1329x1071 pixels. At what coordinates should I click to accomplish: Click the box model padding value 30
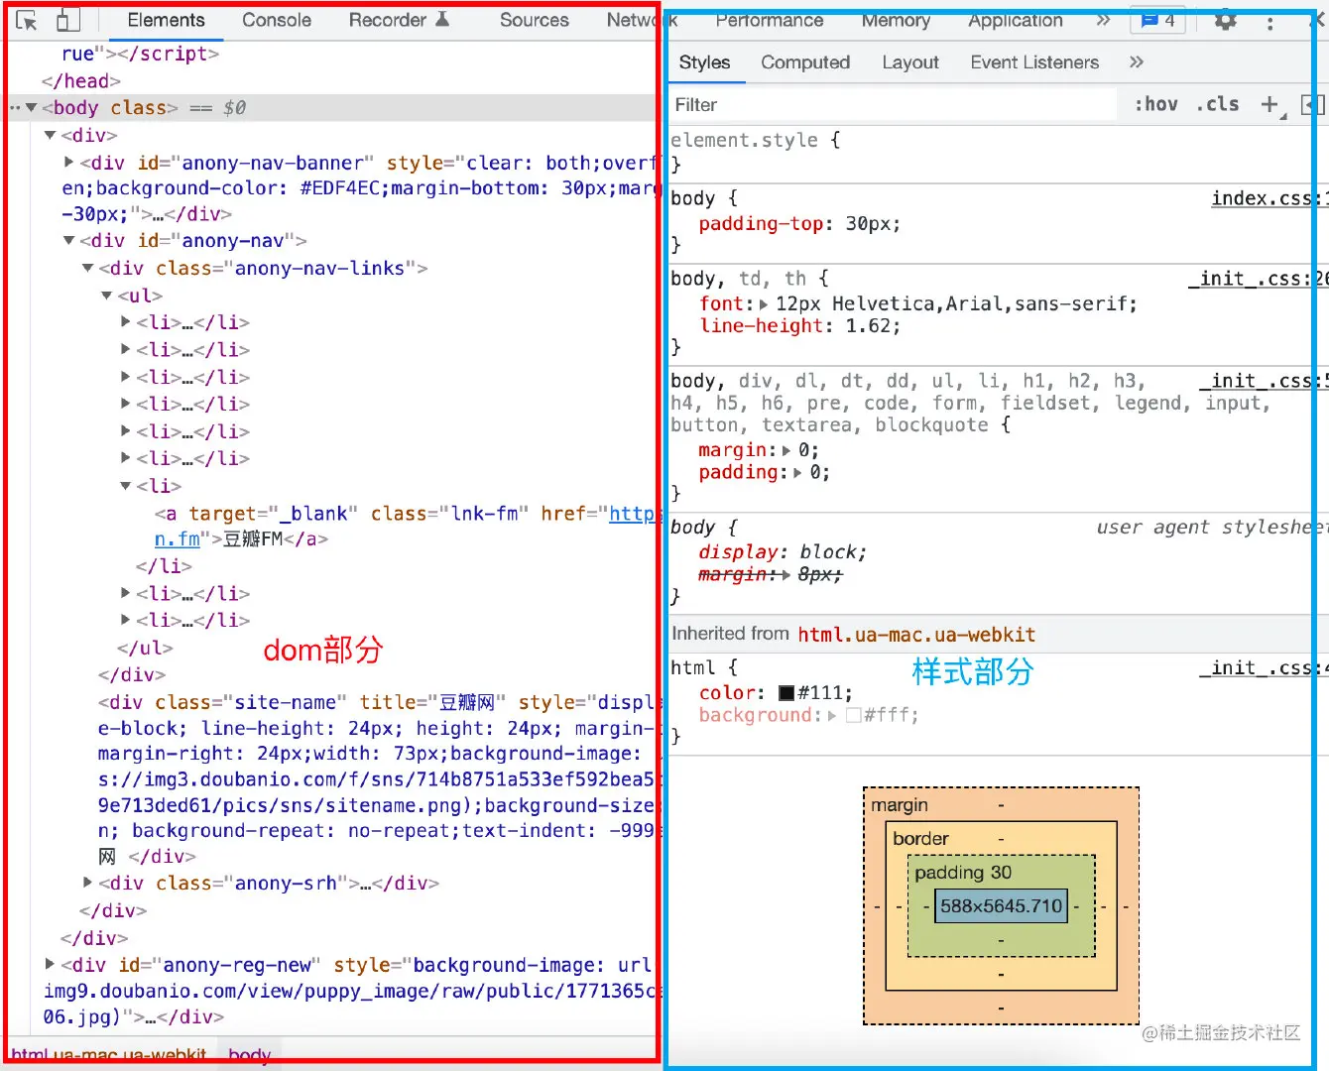tap(1001, 873)
